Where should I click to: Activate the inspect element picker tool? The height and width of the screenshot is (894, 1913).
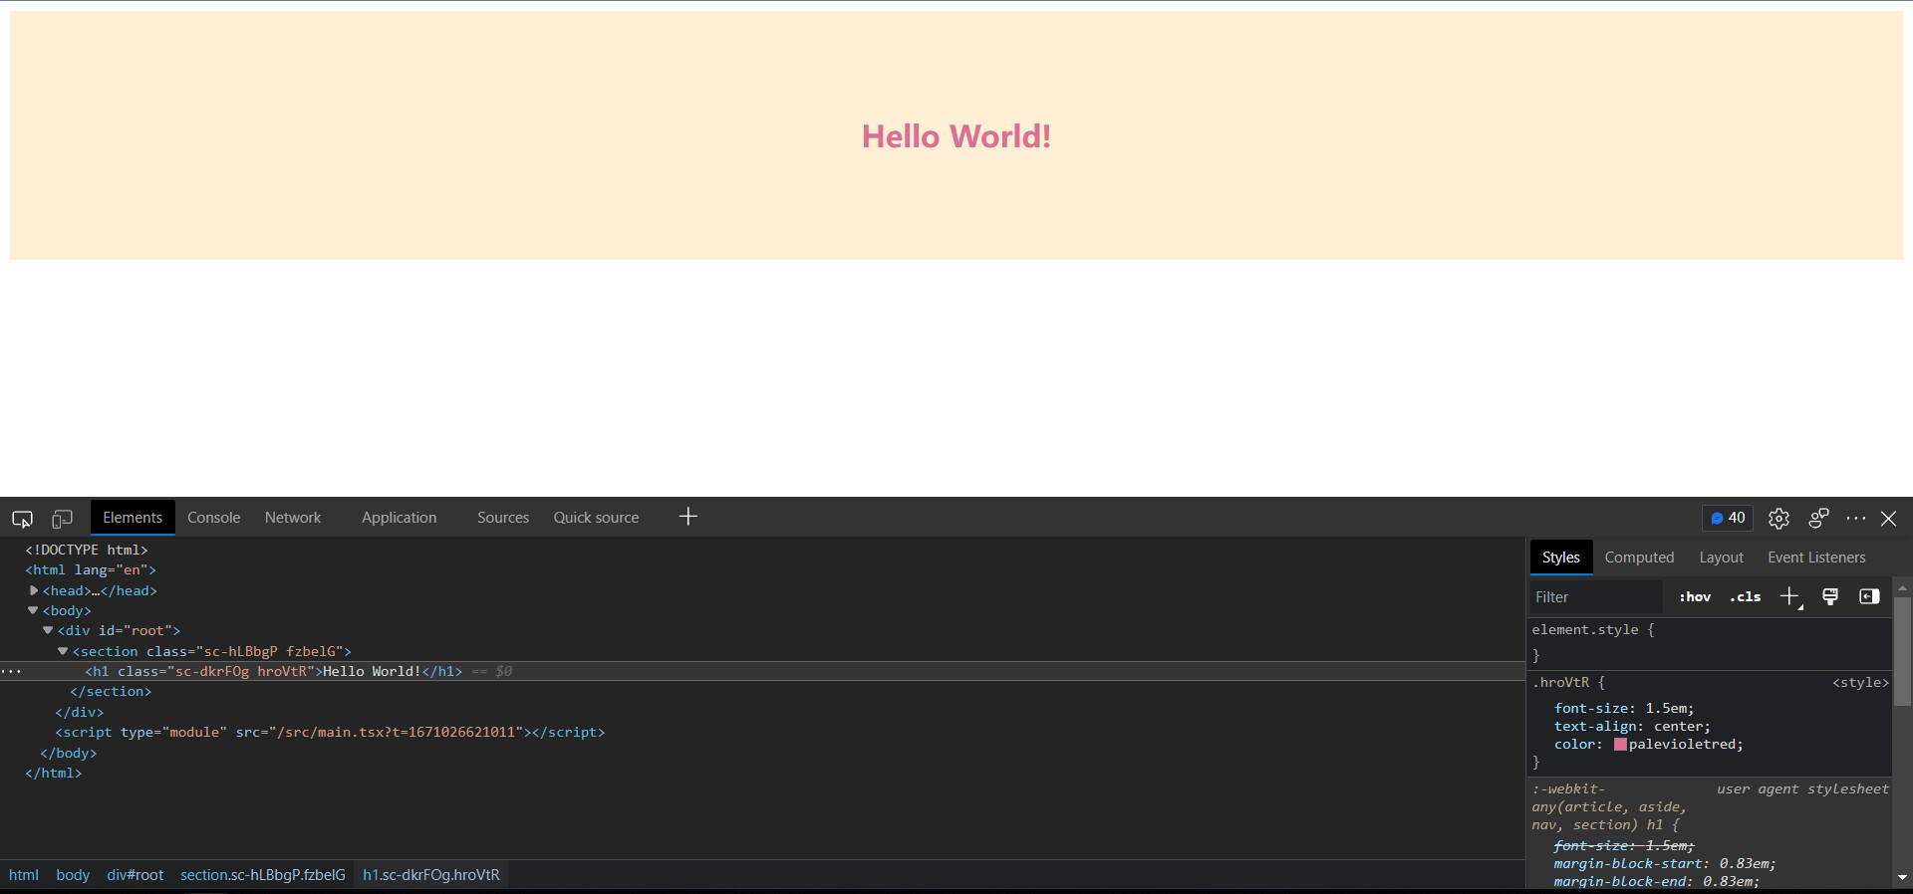click(22, 519)
